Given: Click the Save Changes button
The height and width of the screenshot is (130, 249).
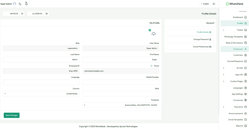Looking at the screenshot, I should point(12,115).
